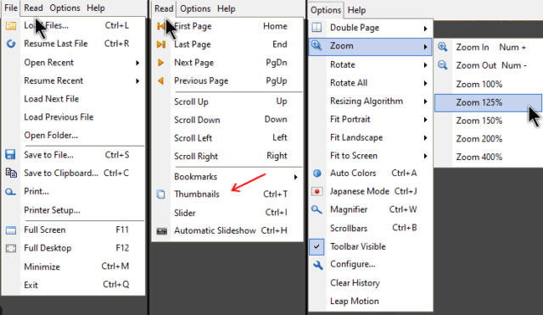Expand the Bookmarks submenu arrow
Image resolution: width=543 pixels, height=315 pixels.
pos(295,177)
